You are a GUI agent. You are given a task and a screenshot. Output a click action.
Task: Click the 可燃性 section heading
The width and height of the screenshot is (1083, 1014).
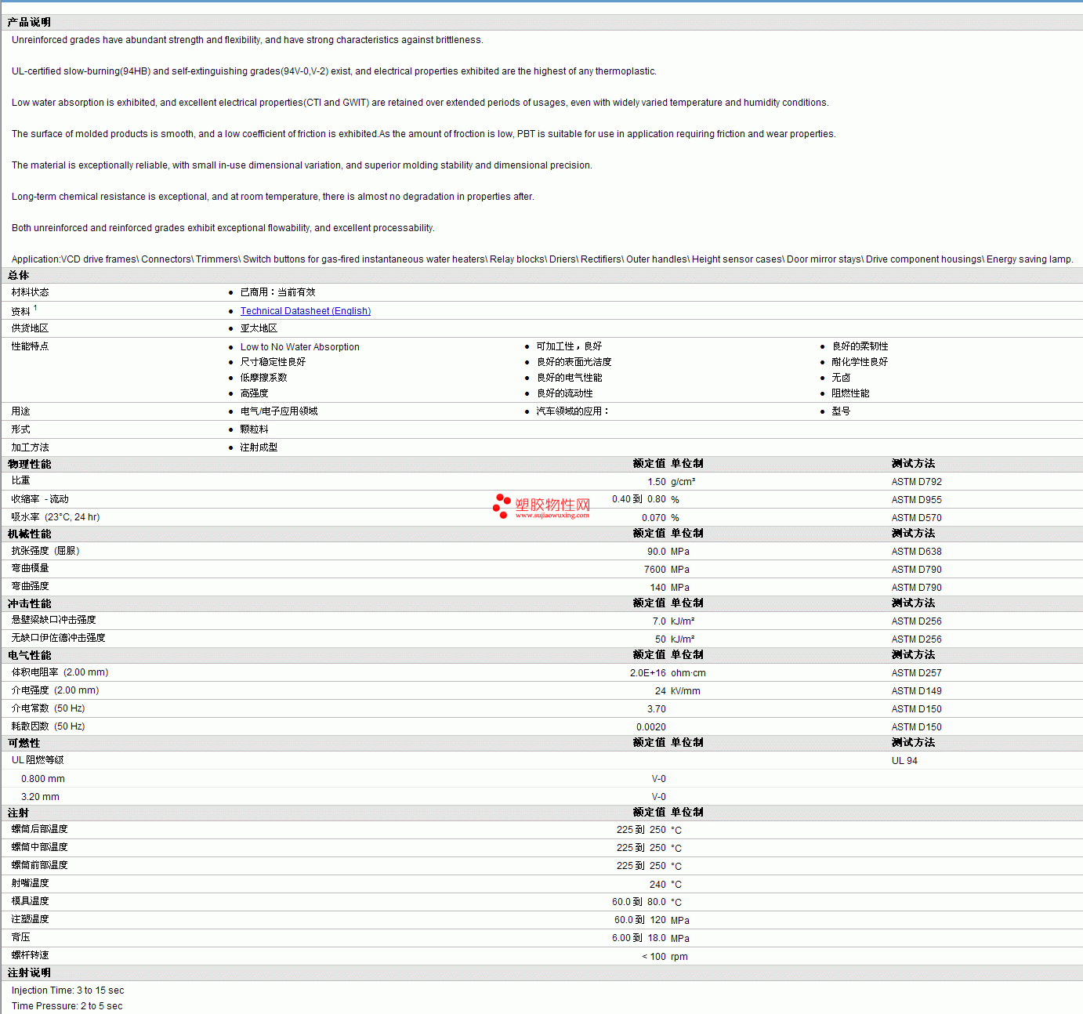(24, 743)
